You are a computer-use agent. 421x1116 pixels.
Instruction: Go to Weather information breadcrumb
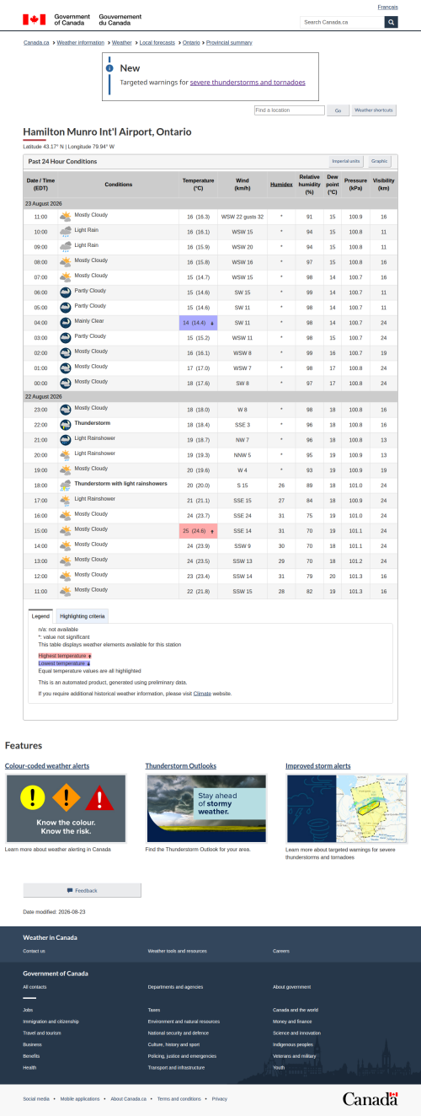(x=81, y=42)
